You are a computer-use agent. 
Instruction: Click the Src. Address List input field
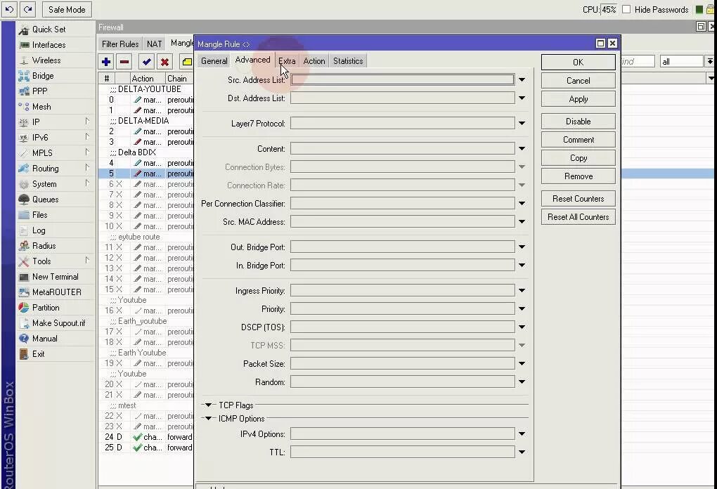[402, 79]
